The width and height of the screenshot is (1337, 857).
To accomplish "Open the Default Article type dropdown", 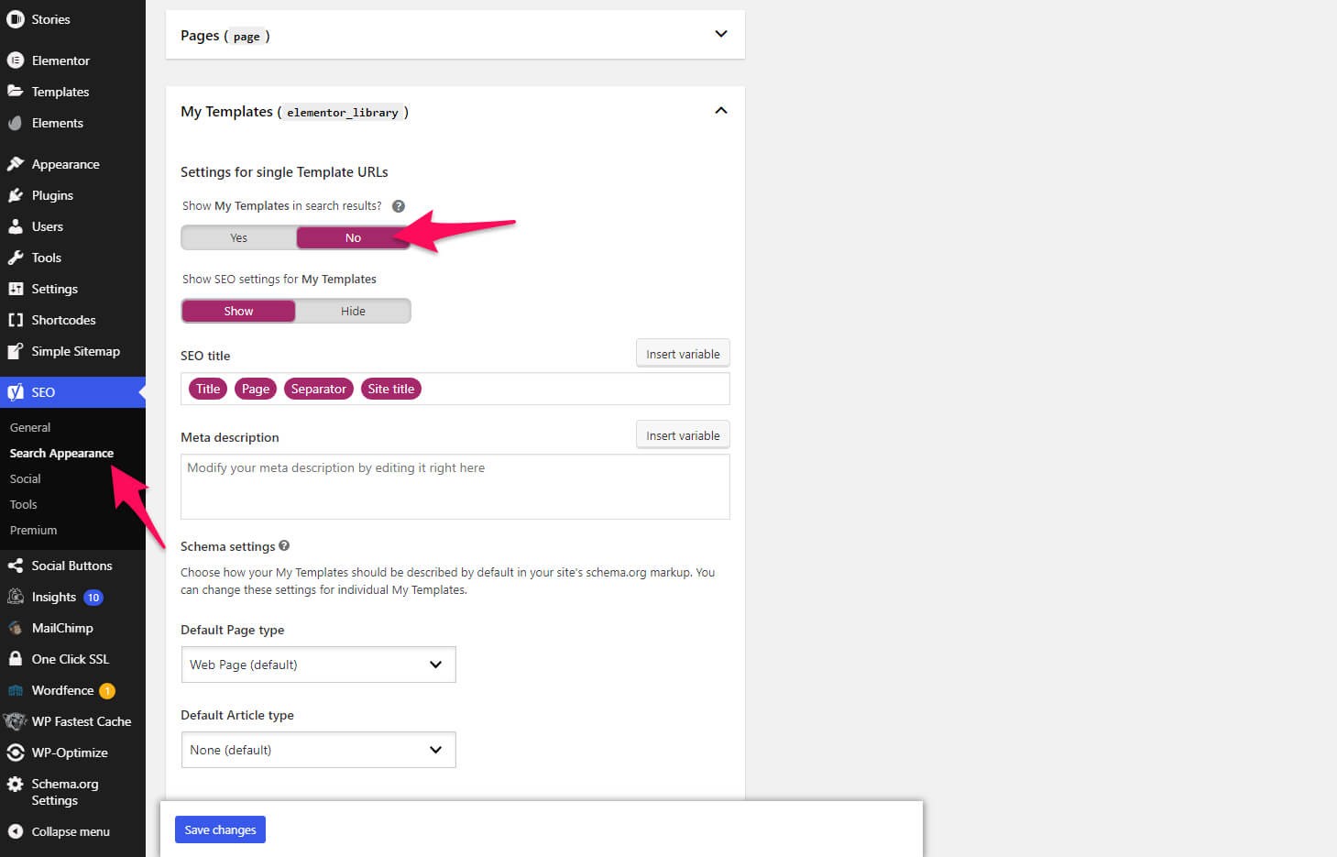I will pyautogui.click(x=318, y=750).
